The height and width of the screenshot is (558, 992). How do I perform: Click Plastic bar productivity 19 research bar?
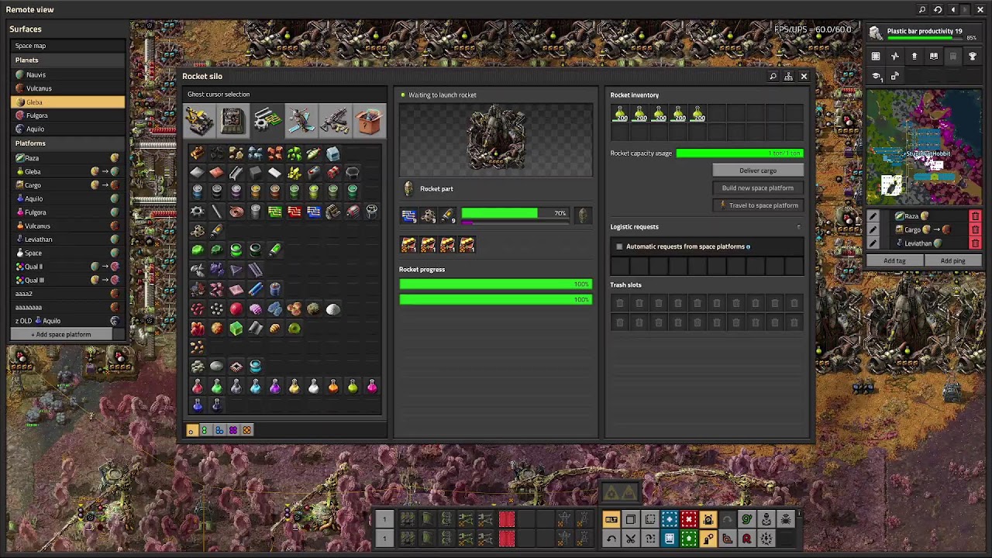pyautogui.click(x=924, y=33)
